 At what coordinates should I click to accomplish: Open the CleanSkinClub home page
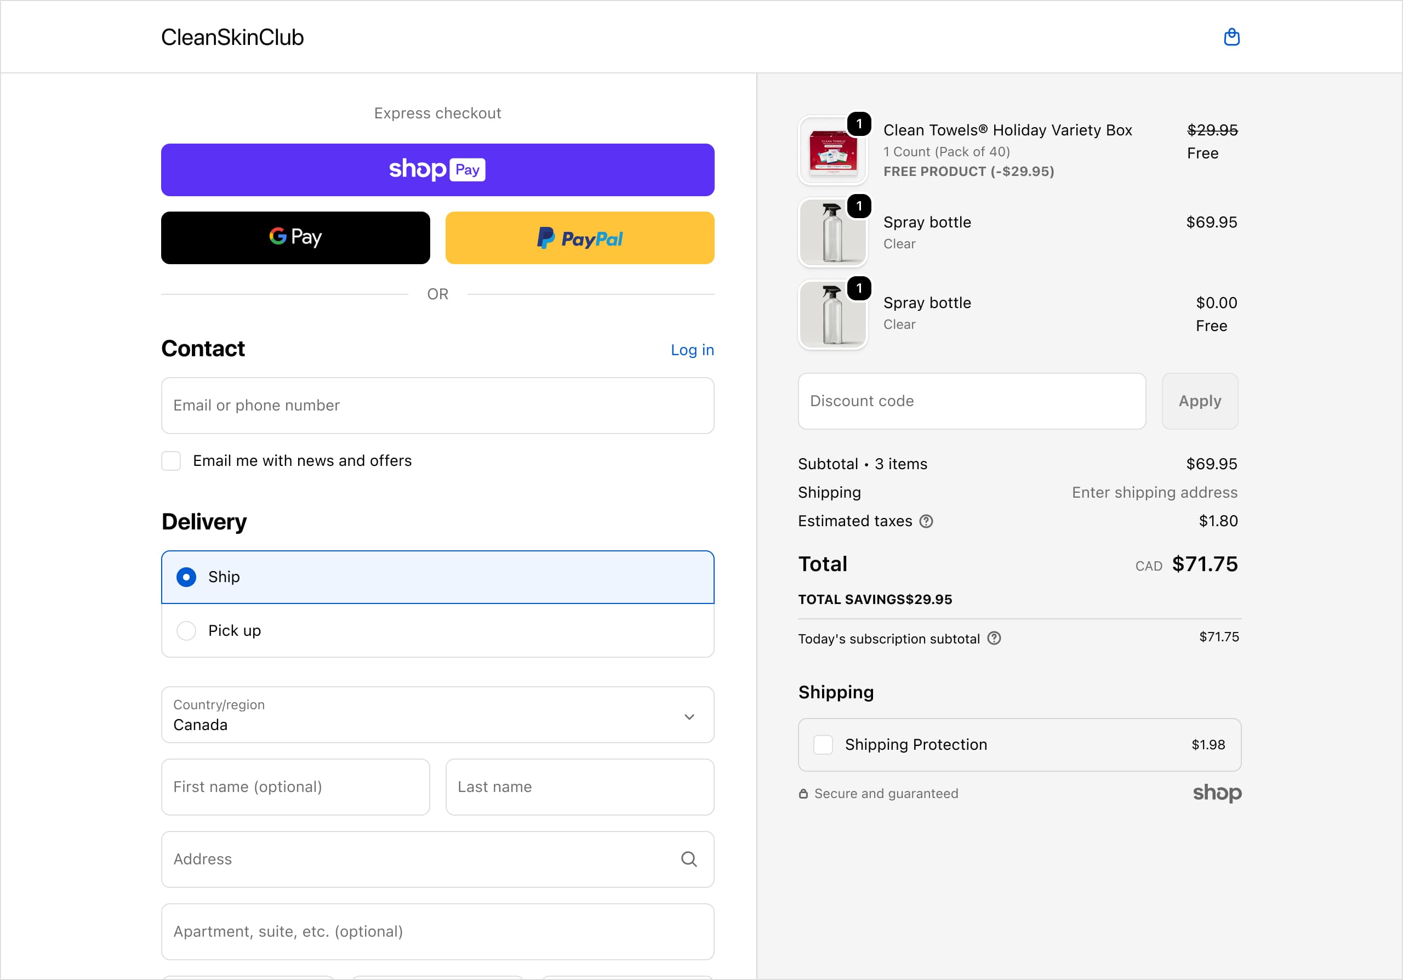[232, 37]
